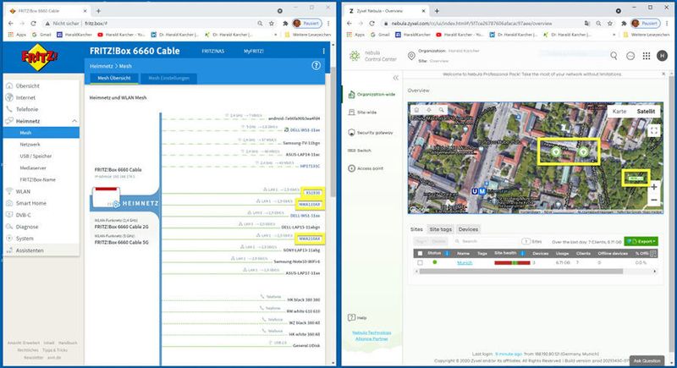
Task: Open the Nebula apps grid icon
Action: click(x=647, y=56)
